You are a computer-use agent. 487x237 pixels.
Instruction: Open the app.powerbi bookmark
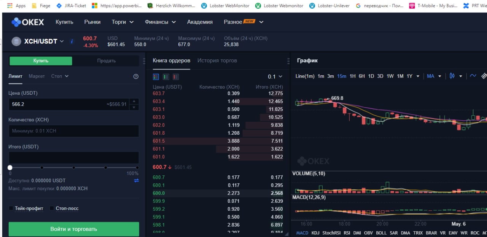point(117,6)
